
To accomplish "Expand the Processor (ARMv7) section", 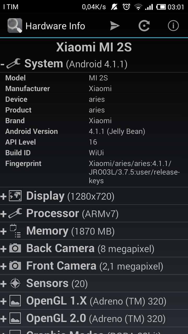I will (94, 213).
